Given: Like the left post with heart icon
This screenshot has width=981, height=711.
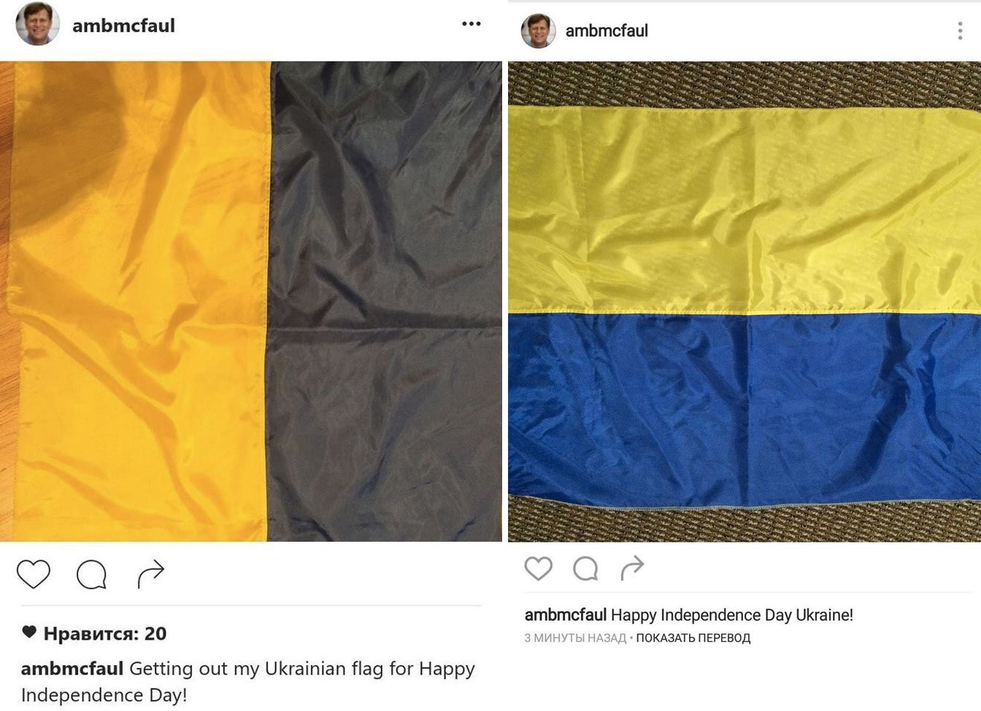Looking at the screenshot, I should (34, 574).
